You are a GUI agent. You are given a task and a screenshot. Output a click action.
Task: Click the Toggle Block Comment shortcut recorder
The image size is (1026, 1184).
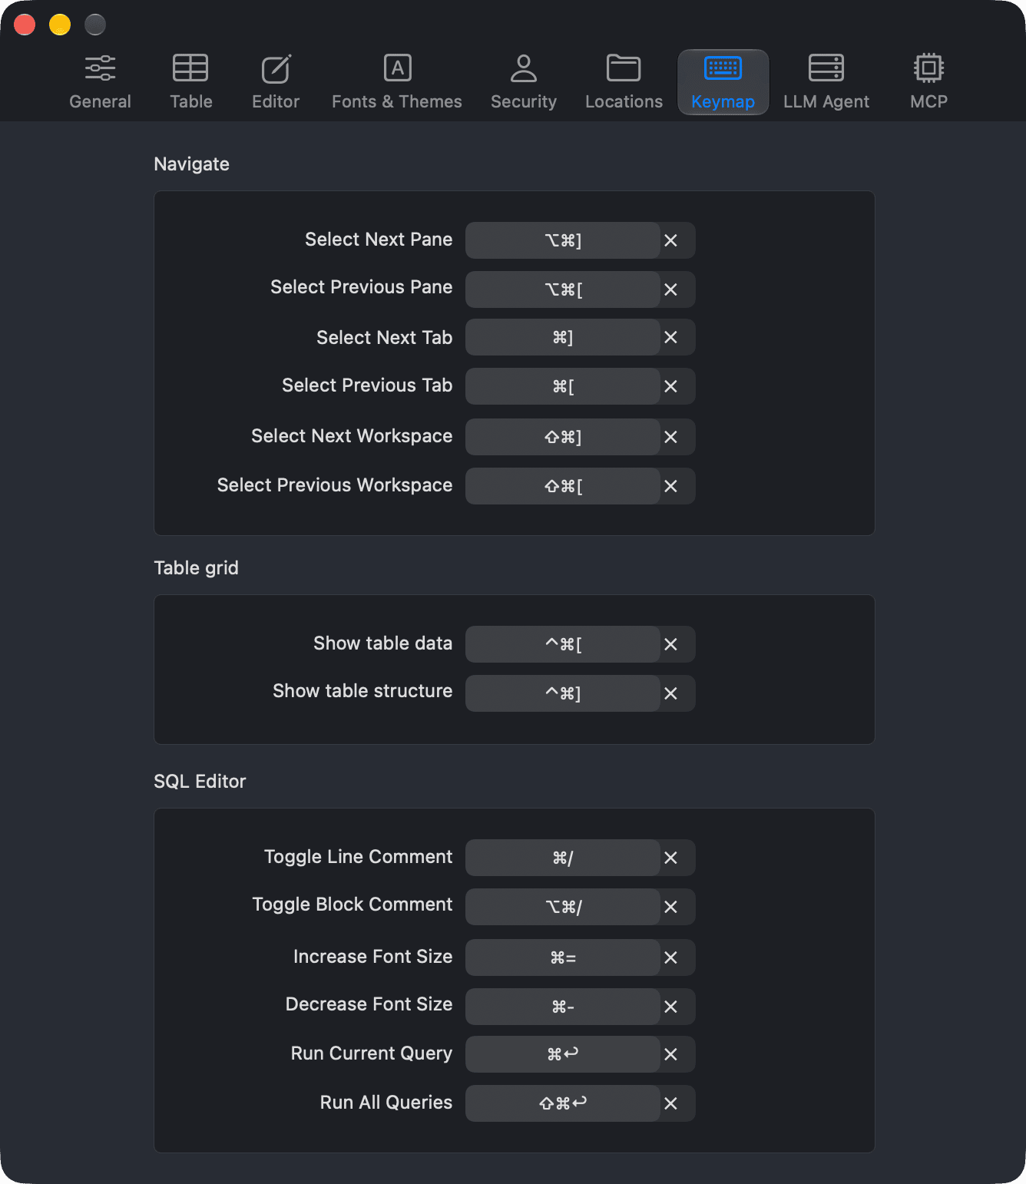(x=563, y=907)
